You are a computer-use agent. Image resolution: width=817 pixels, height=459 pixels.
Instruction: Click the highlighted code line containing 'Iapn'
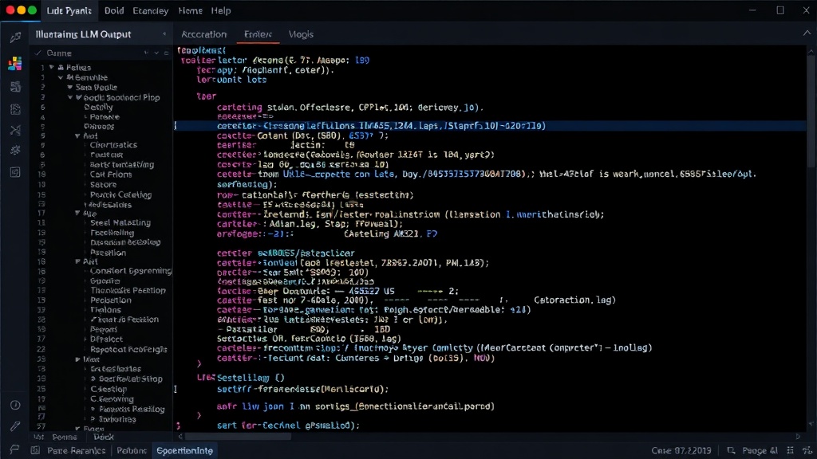tap(490, 126)
